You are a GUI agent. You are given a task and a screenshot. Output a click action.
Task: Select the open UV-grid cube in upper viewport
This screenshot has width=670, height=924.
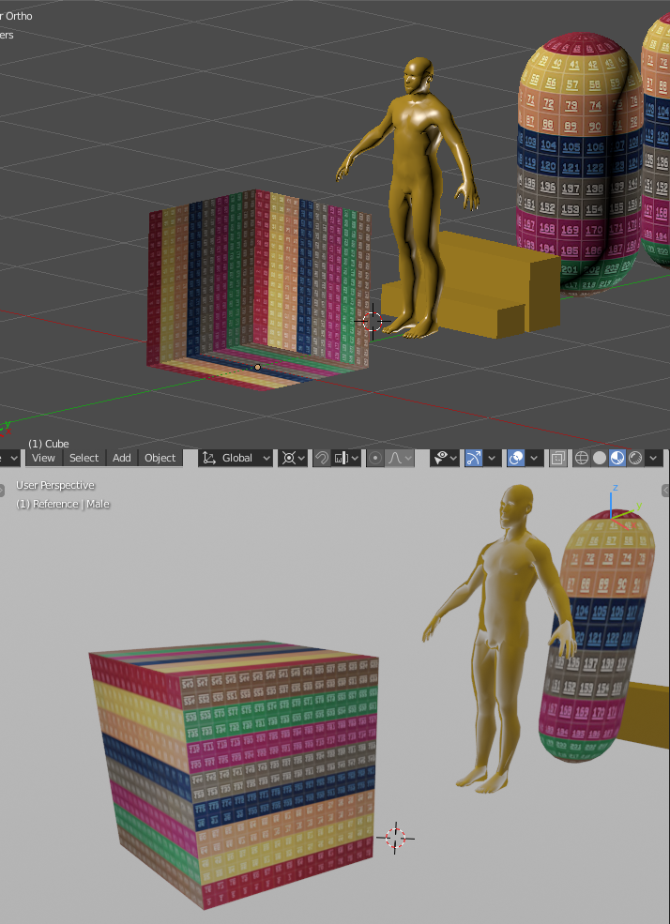tap(258, 289)
